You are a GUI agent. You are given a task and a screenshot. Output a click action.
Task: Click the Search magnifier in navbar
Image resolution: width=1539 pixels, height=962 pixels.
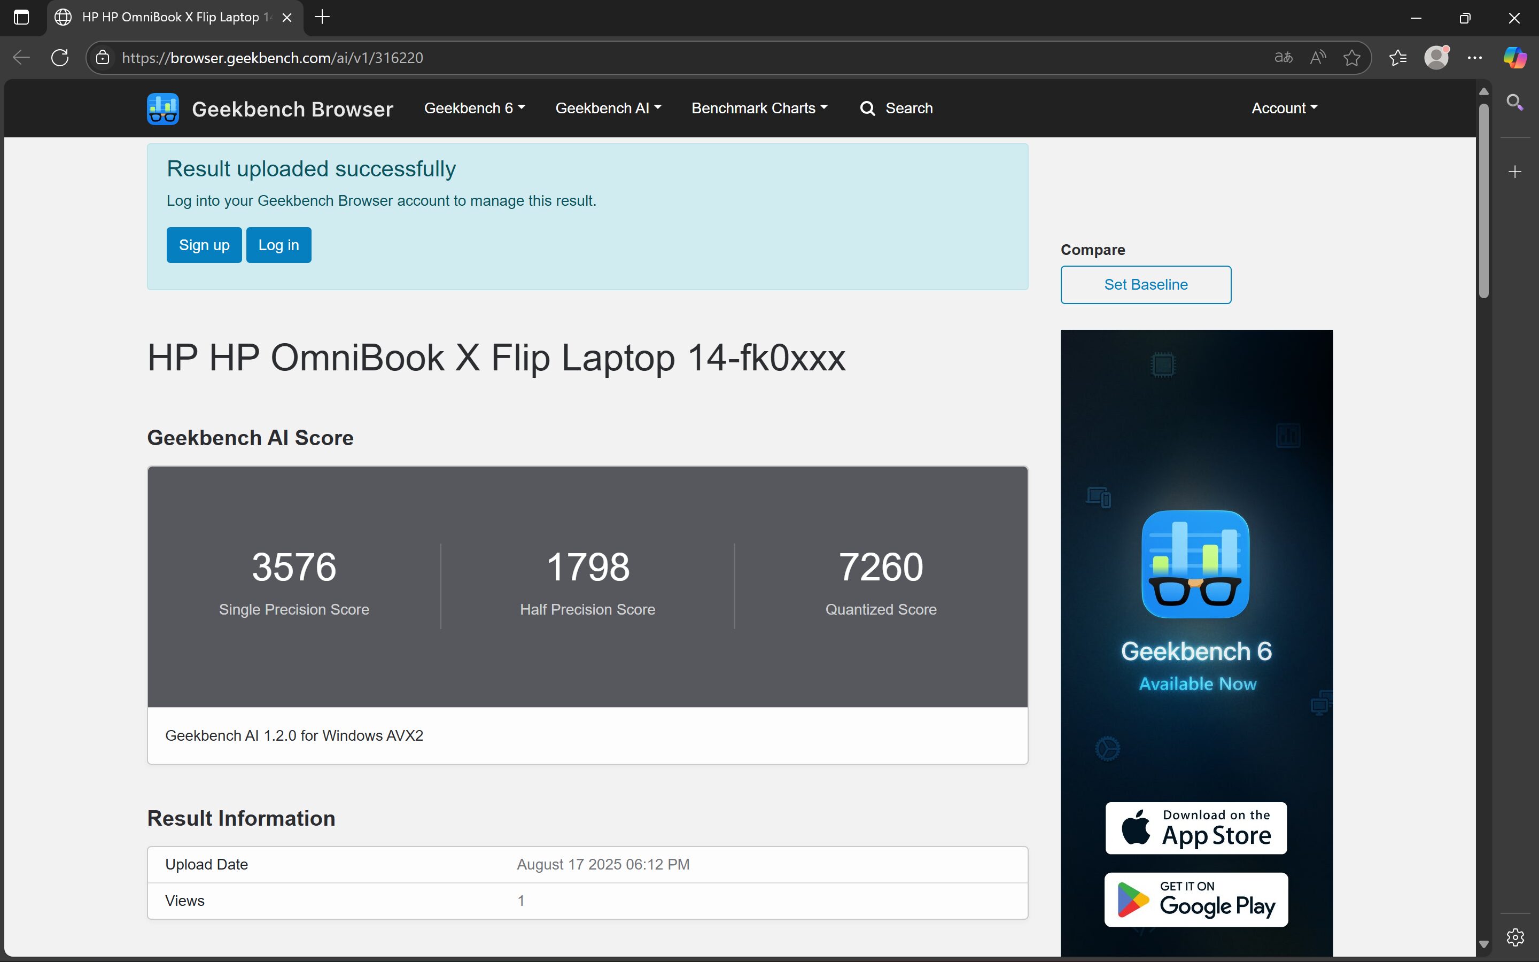867,108
